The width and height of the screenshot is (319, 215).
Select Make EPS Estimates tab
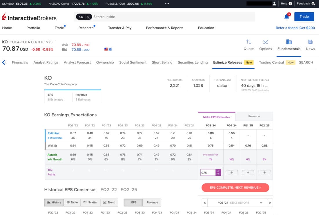tap(216, 117)
